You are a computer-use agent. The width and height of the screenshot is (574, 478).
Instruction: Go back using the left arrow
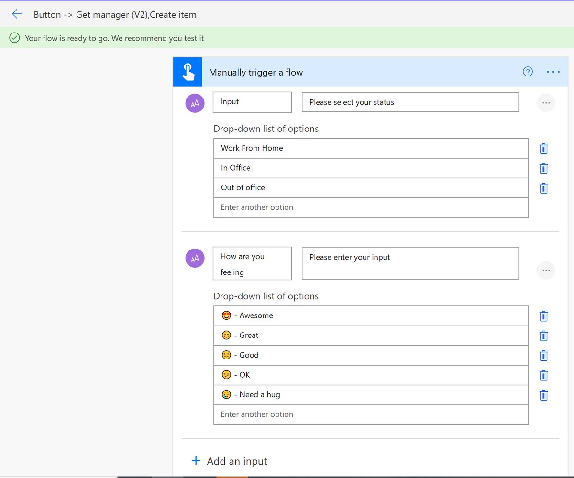(17, 14)
